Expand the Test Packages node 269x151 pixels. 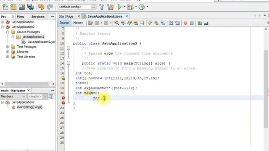(x=8, y=47)
